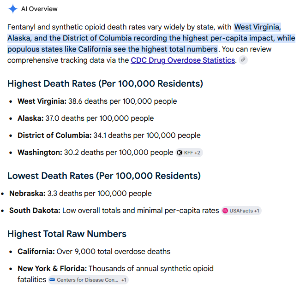Click the District of Columbia bullet entry
The height and width of the screenshot is (289, 300).
coord(109,135)
